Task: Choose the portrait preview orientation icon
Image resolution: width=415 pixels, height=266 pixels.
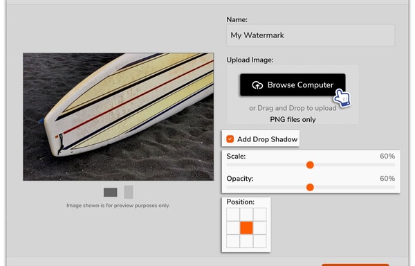Action: tap(129, 192)
